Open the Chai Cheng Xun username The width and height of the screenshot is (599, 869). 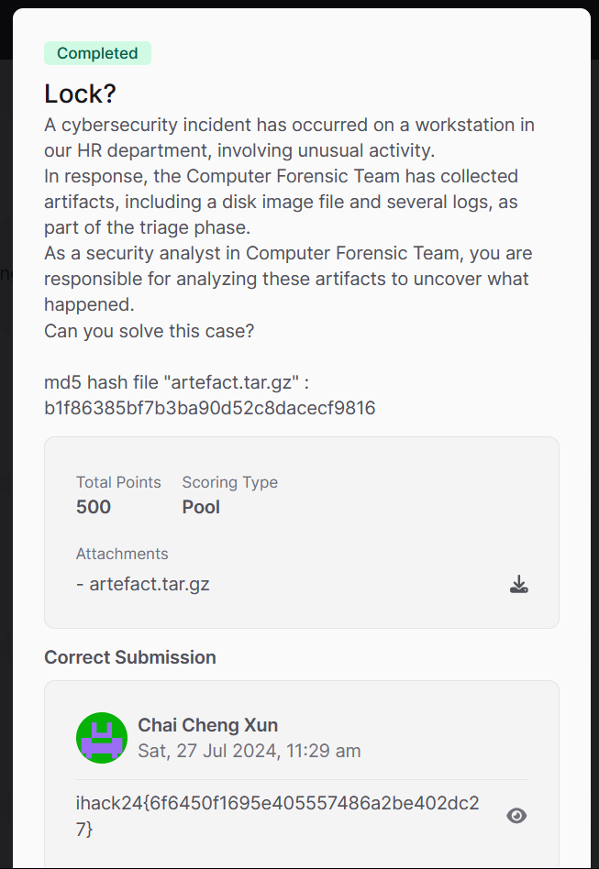pyautogui.click(x=208, y=725)
